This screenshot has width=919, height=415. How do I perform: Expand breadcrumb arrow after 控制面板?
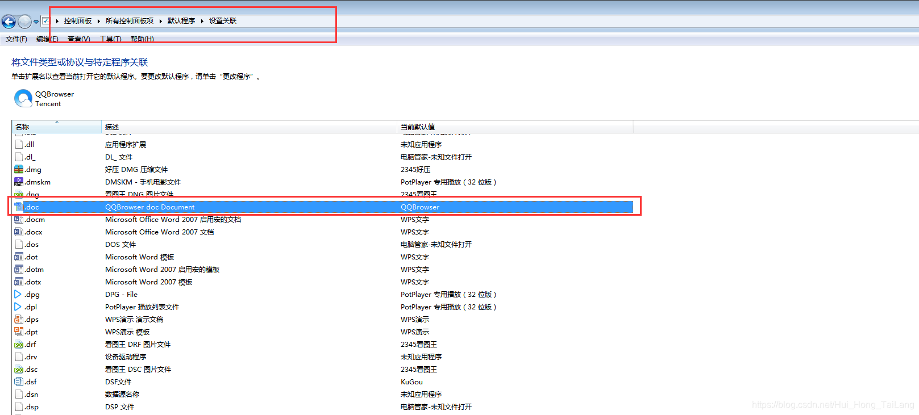click(99, 21)
